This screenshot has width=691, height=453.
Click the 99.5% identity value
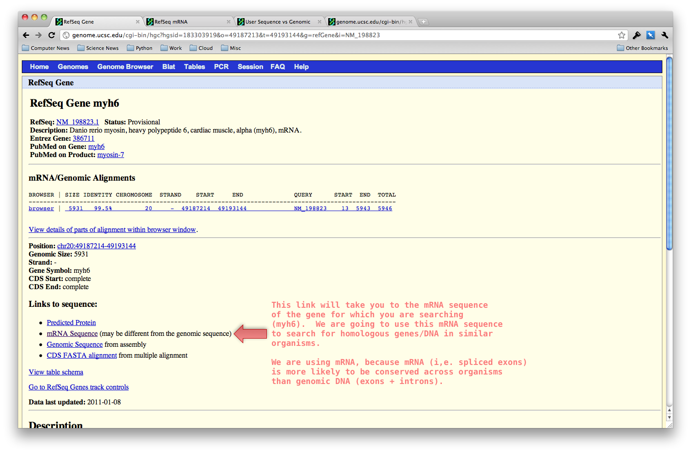[103, 208]
